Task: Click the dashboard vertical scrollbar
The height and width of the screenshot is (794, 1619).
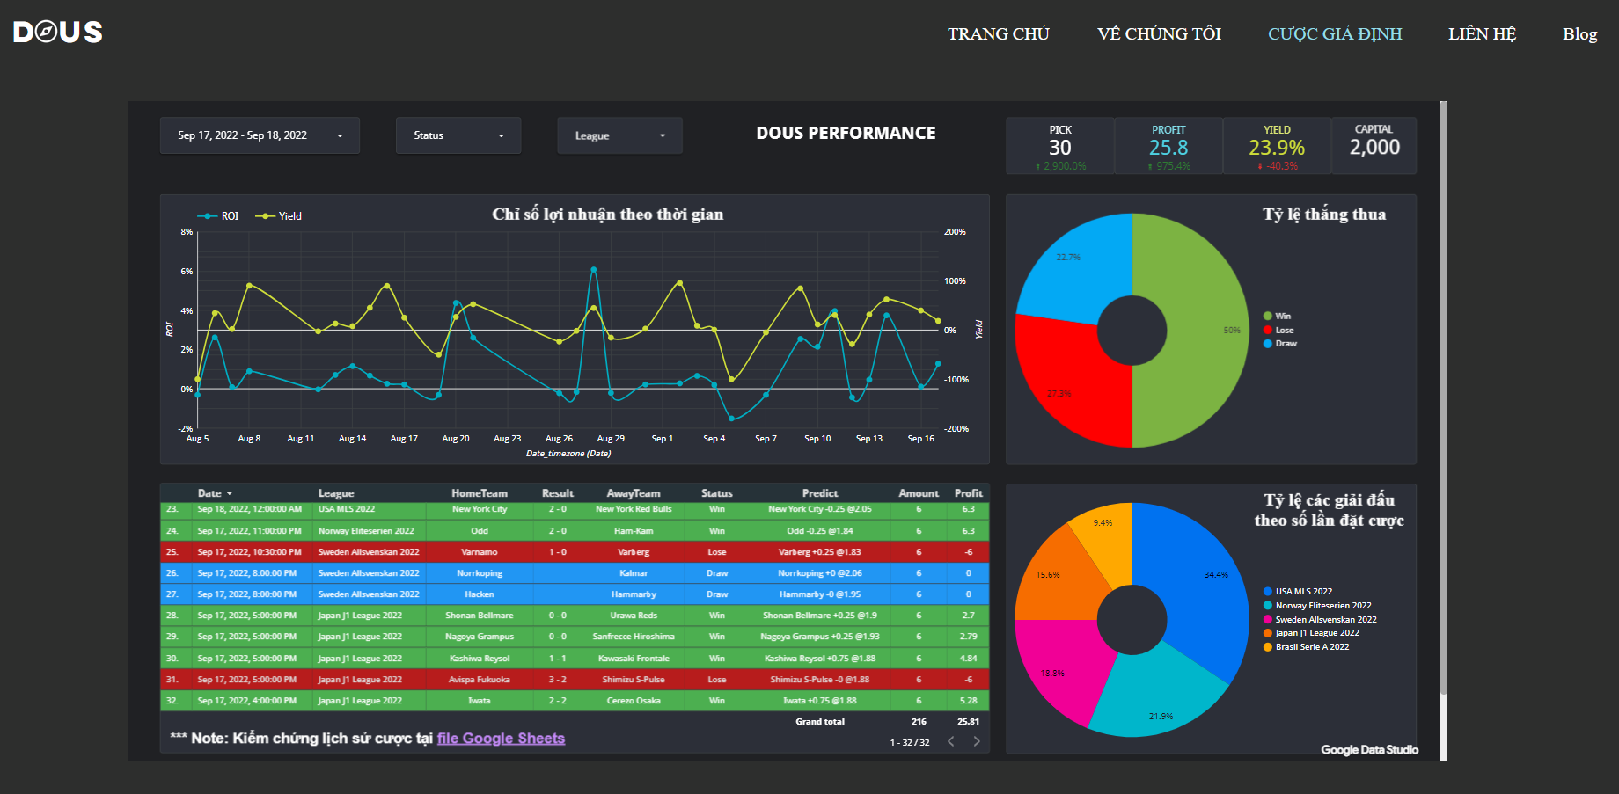Action: coord(1444,397)
